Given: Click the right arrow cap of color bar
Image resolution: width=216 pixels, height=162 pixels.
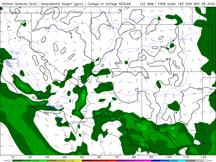Looking at the screenshot, I should (x=208, y=161).
